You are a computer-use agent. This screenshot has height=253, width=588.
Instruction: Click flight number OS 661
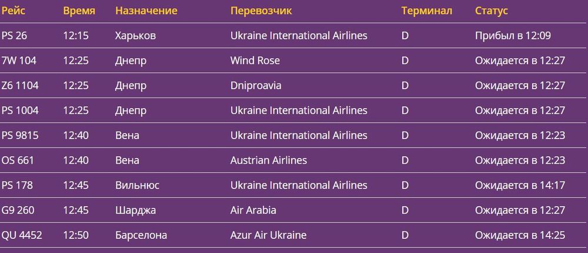[18, 160]
